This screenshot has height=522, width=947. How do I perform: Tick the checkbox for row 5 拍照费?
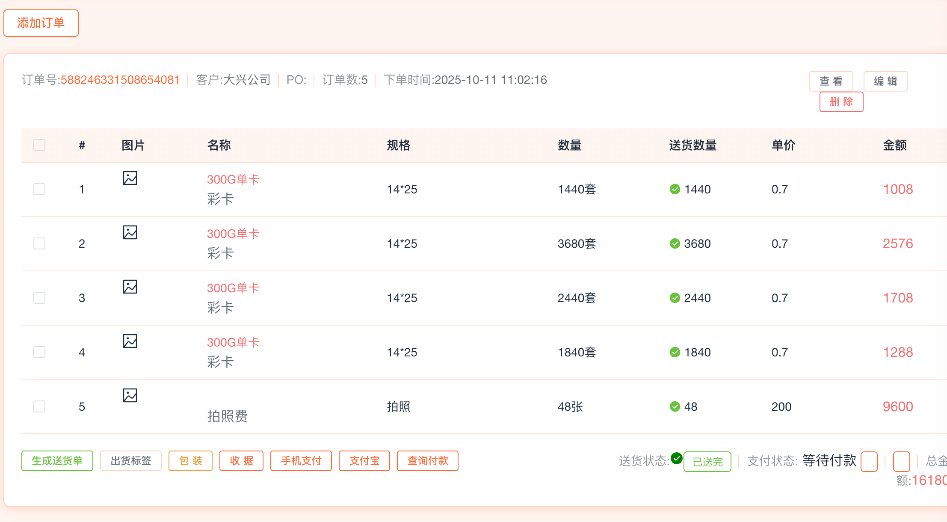[39, 406]
